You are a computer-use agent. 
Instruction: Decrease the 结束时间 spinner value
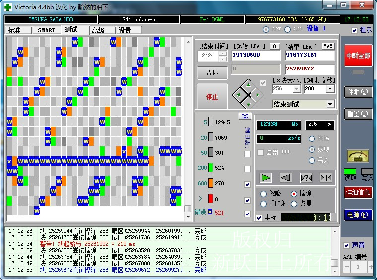pos(223,59)
